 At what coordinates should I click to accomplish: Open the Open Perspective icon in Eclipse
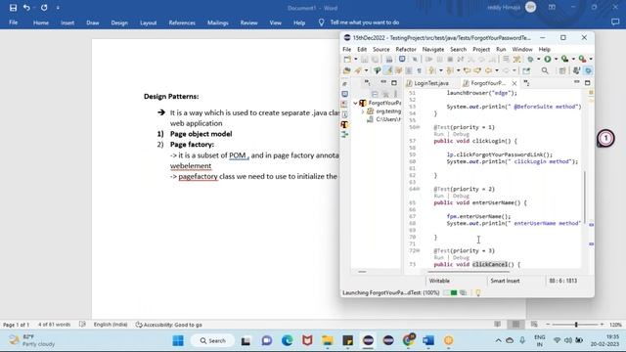coord(562,70)
